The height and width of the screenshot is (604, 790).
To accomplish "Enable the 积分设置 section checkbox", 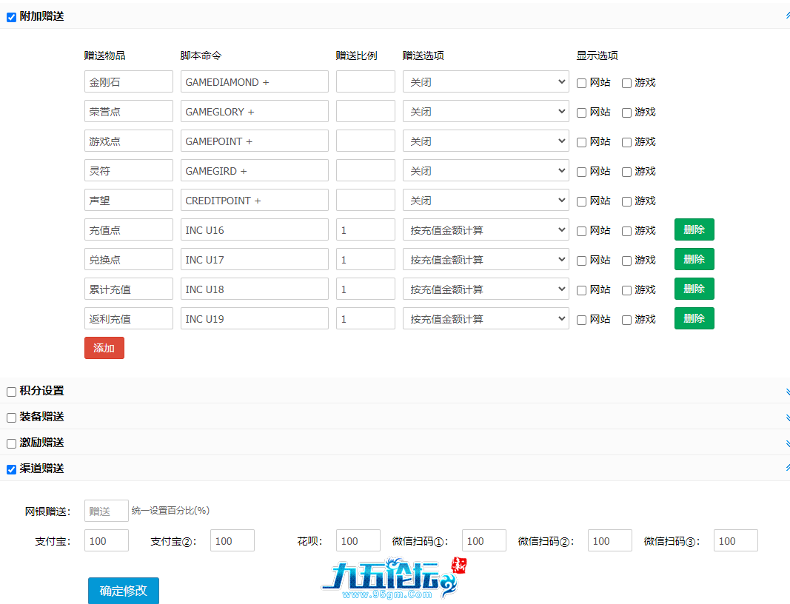I will click(x=11, y=392).
